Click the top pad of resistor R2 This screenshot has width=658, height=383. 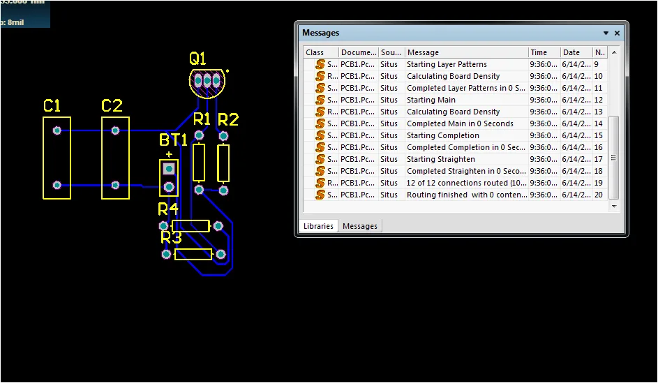[223, 136]
